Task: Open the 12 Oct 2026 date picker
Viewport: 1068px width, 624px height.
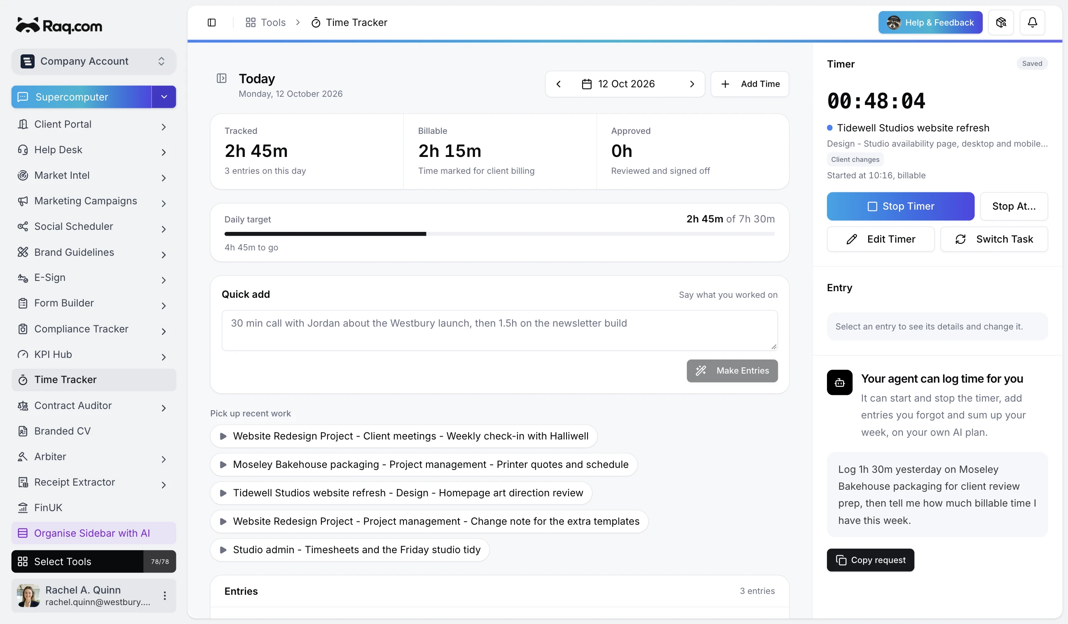Action: pos(618,84)
